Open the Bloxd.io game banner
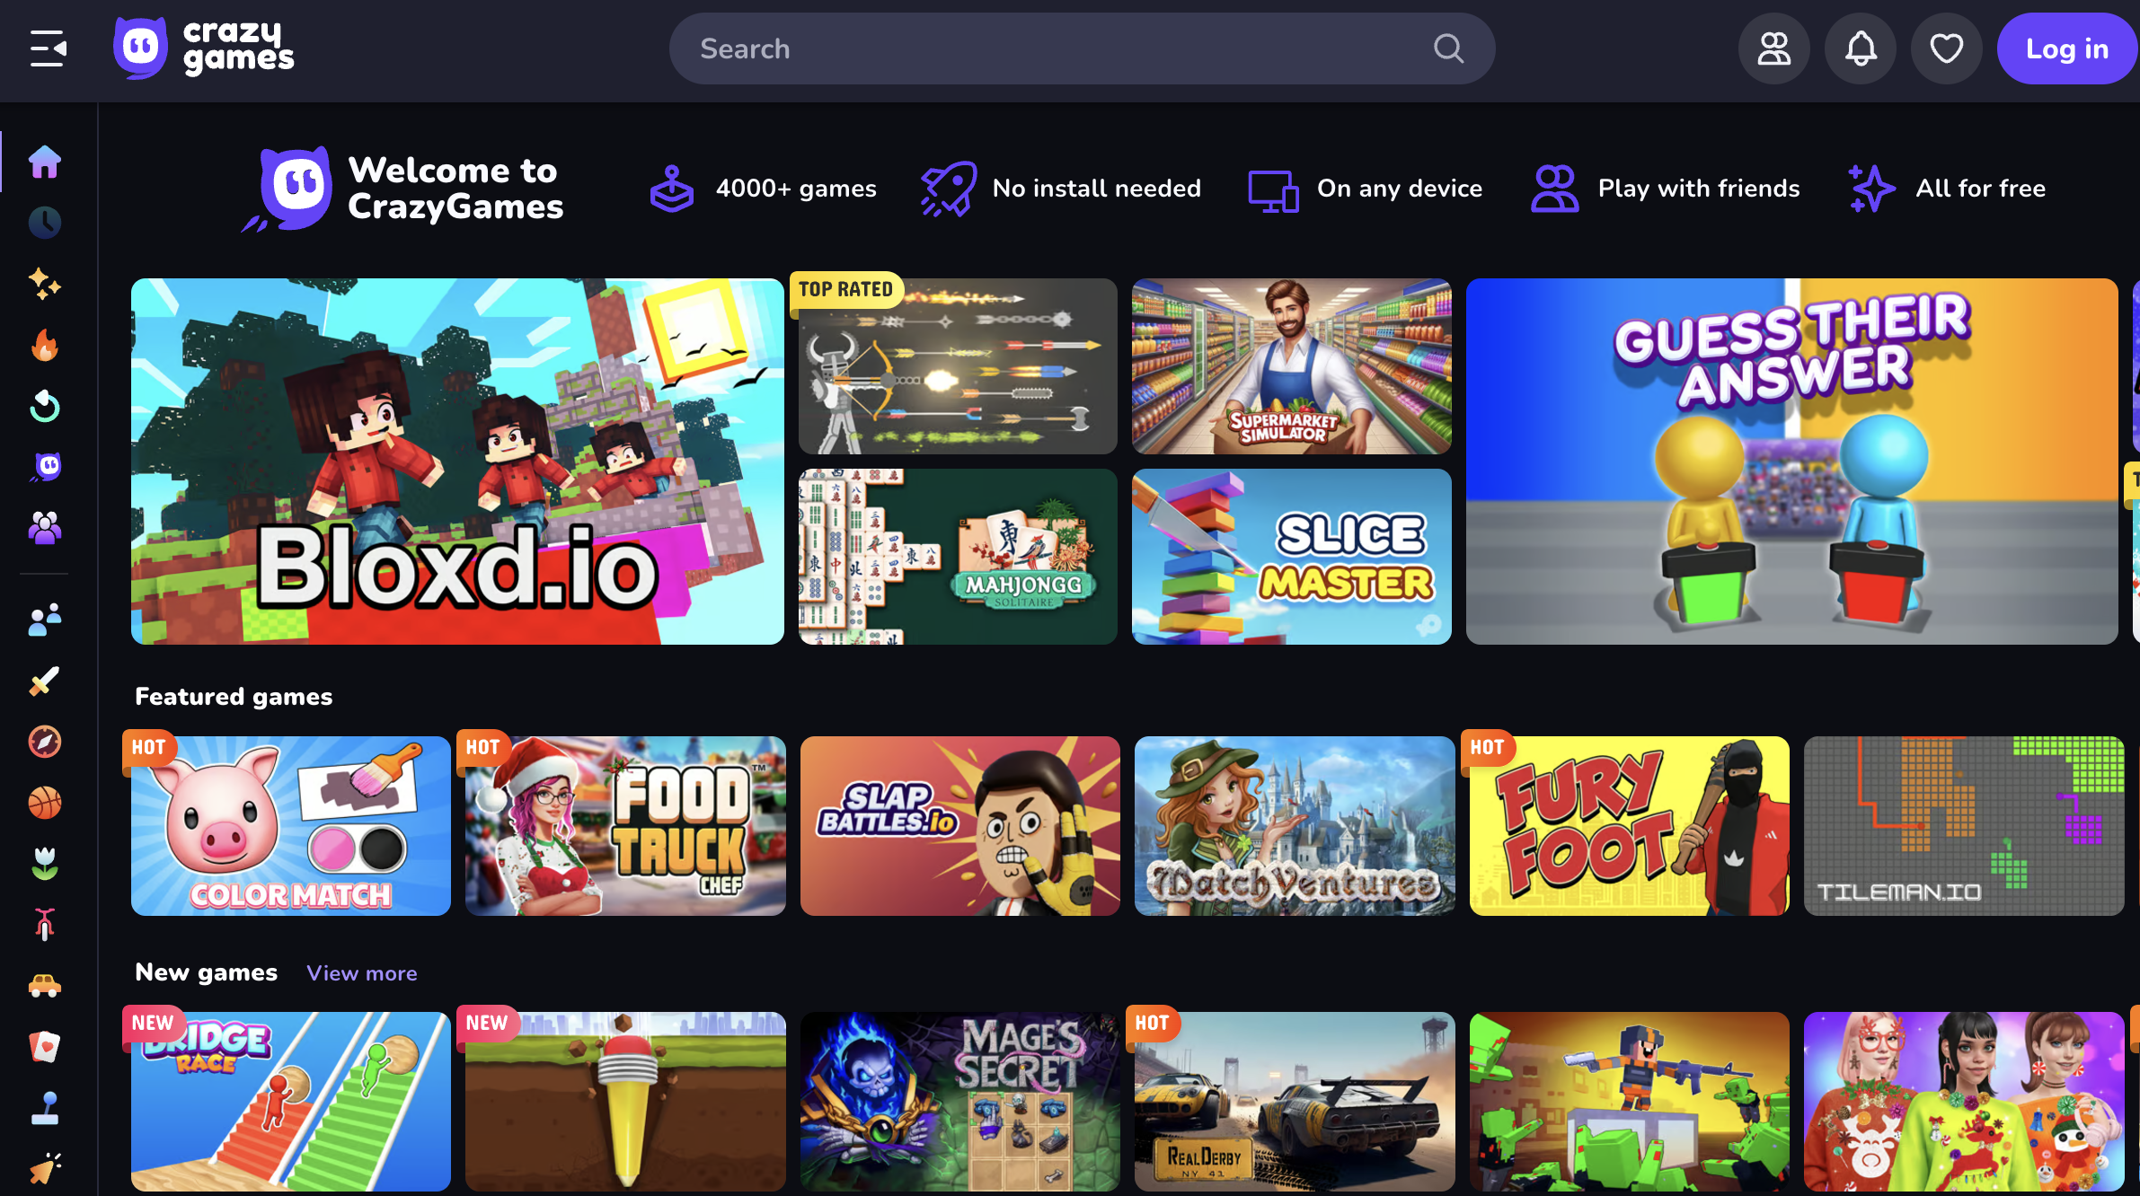Viewport: 2140px width, 1196px height. tap(457, 462)
